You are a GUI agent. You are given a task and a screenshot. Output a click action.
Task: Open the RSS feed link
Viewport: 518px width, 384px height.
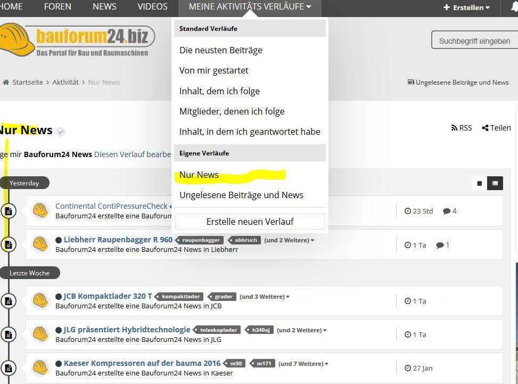pos(462,128)
